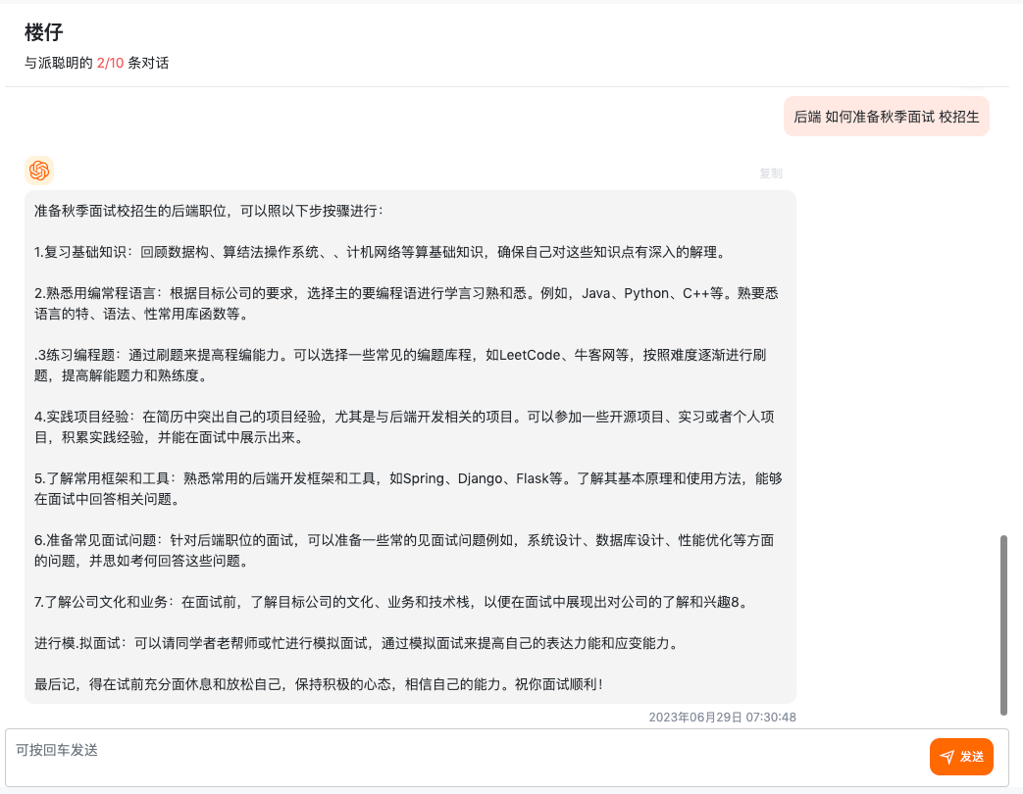Click the paragraph 4.实践项目经验
This screenshot has width=1023, height=794.
point(404,427)
